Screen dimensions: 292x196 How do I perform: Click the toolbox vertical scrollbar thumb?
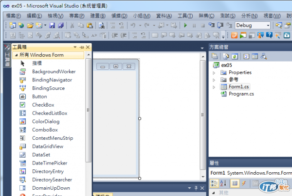[x=89, y=110]
